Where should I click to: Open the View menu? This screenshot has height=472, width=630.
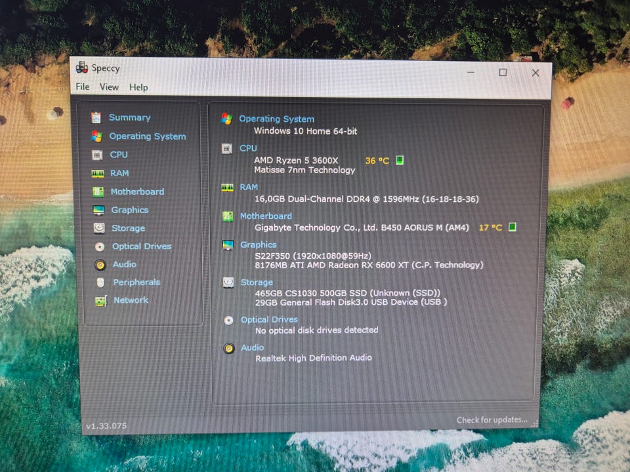(110, 87)
